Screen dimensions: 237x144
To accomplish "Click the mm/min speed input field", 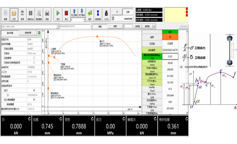I will click(x=122, y=18).
